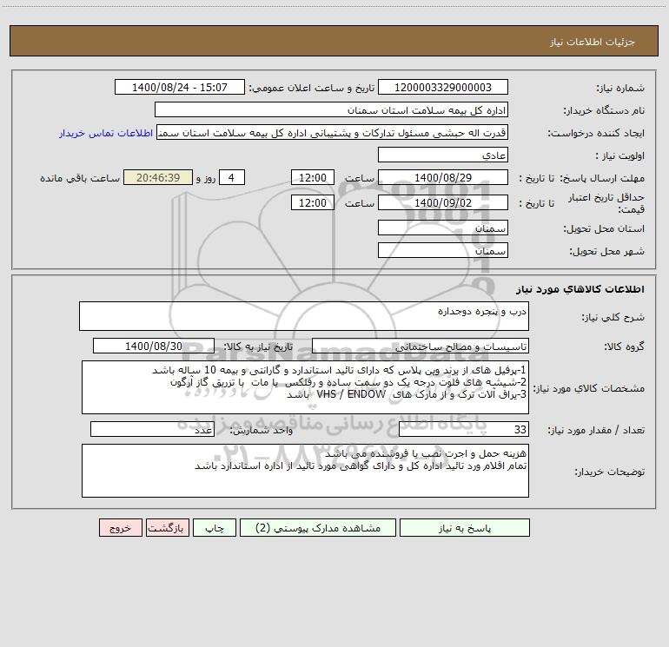
Task: Open the اطلاعات تماس خریدار link
Action: tap(106, 133)
